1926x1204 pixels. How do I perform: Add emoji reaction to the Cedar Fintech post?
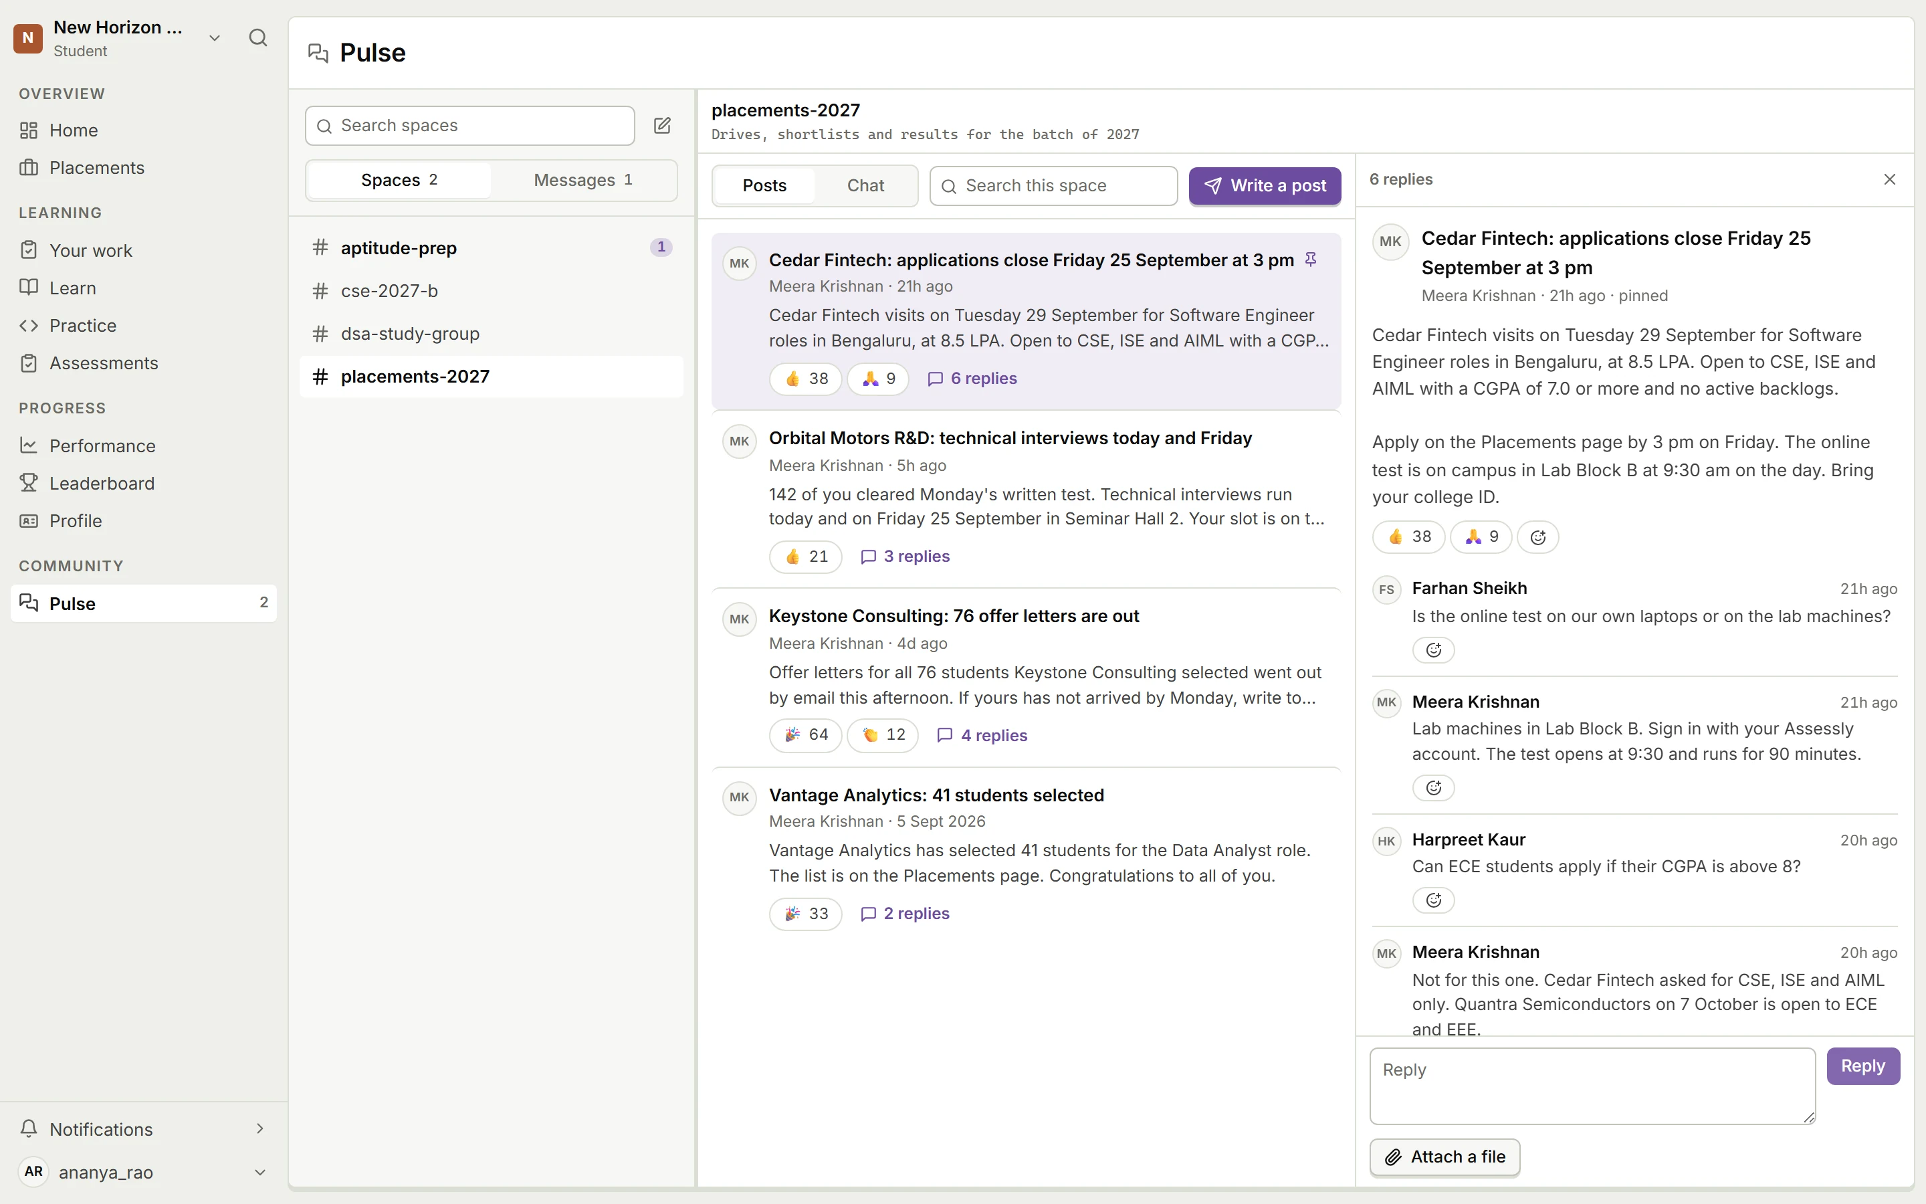1537,538
